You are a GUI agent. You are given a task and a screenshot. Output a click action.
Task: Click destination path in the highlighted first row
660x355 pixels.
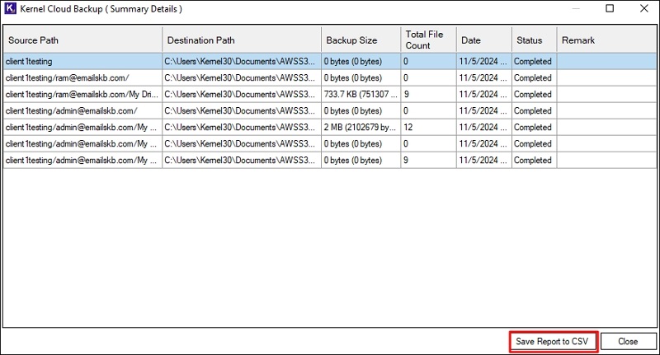coord(242,61)
